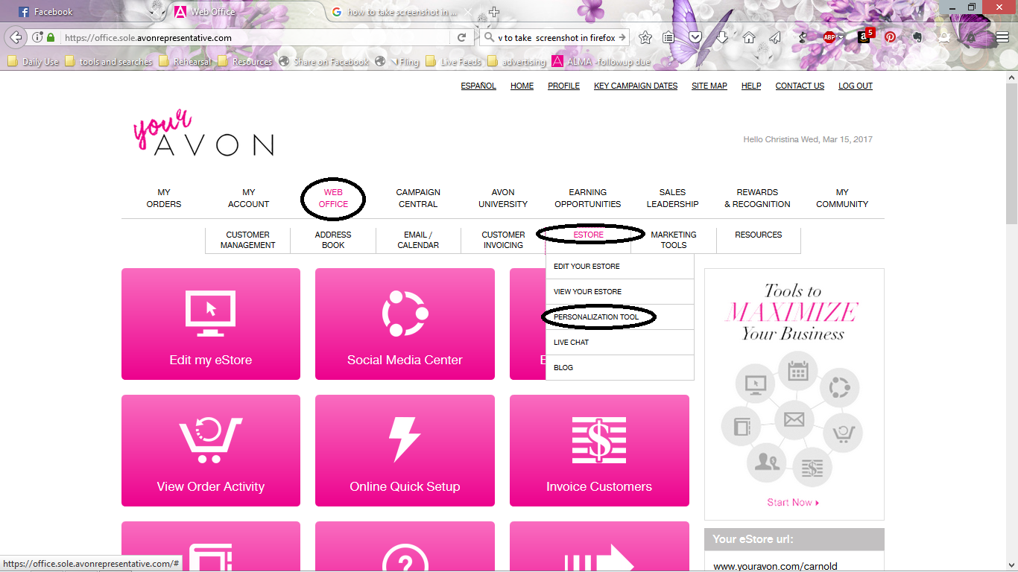The height and width of the screenshot is (572, 1018).
Task: Open the ALMA -followup due bookmark
Action: [601, 62]
